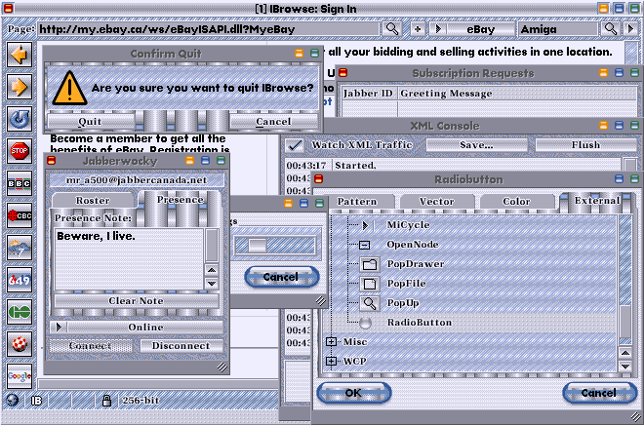Expand the Misc tree node
The height and width of the screenshot is (425, 644).
(332, 342)
